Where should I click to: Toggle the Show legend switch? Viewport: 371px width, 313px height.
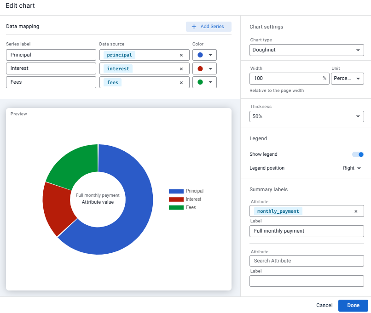pyautogui.click(x=358, y=154)
